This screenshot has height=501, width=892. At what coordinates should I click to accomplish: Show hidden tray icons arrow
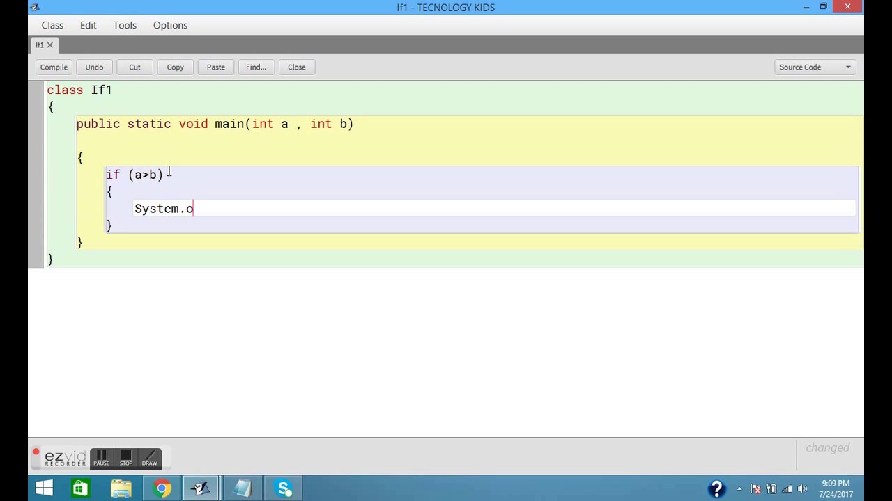tap(739, 488)
